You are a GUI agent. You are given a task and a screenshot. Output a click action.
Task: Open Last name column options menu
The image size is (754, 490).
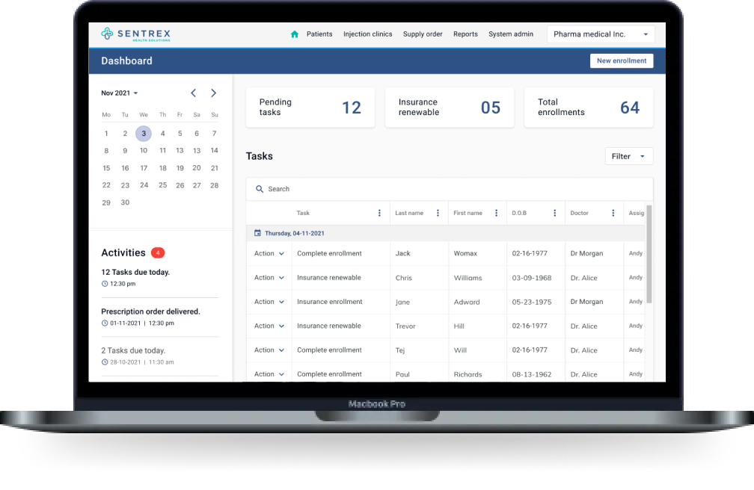438,213
